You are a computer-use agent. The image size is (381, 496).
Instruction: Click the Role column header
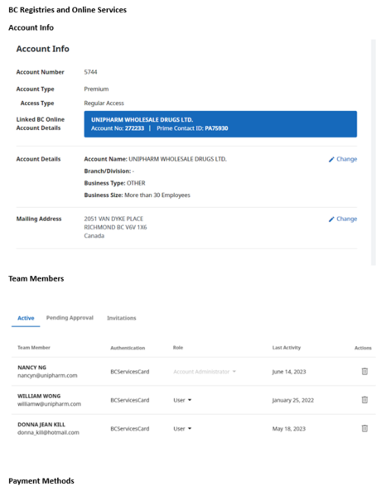(178, 348)
